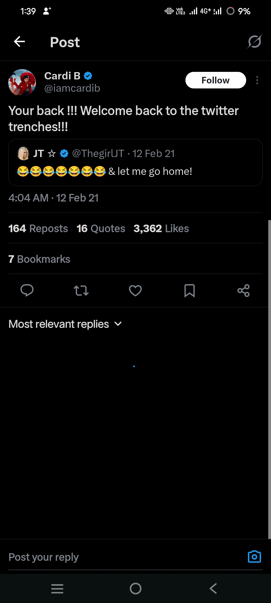Open the camera icon in reply bar
Screen dimensions: 271x603
(254, 557)
